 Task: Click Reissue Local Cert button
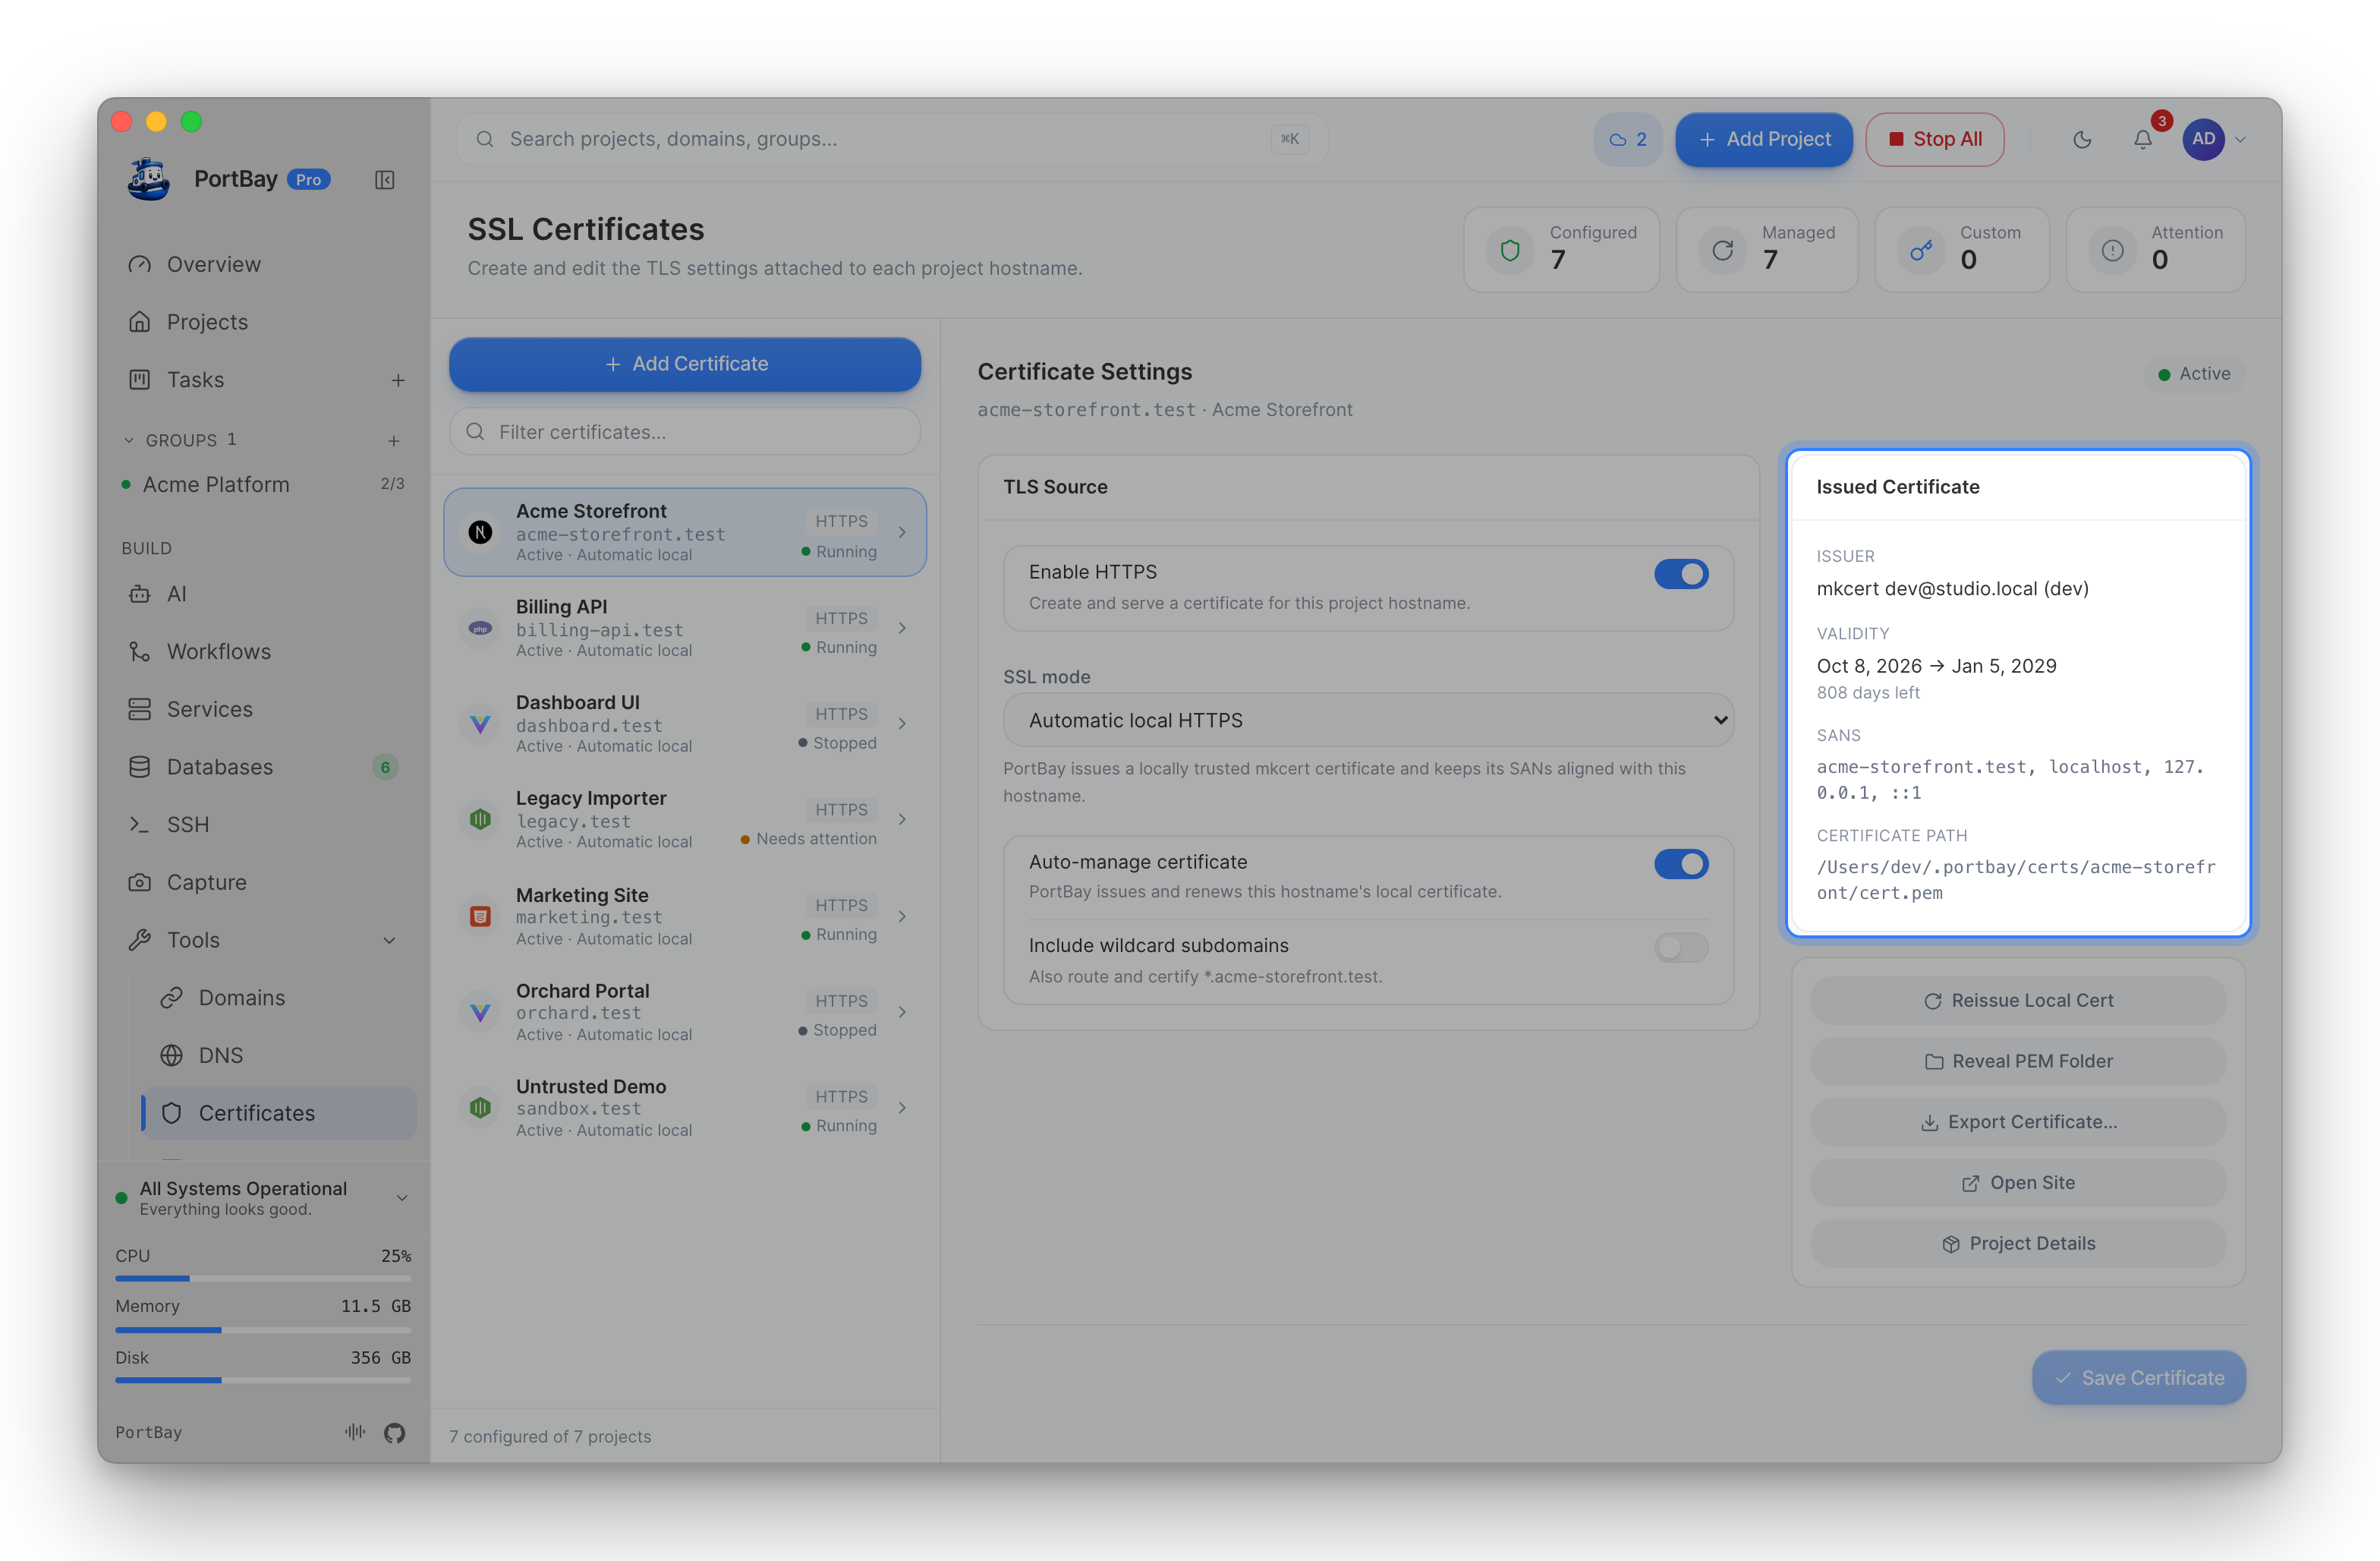(2018, 1001)
